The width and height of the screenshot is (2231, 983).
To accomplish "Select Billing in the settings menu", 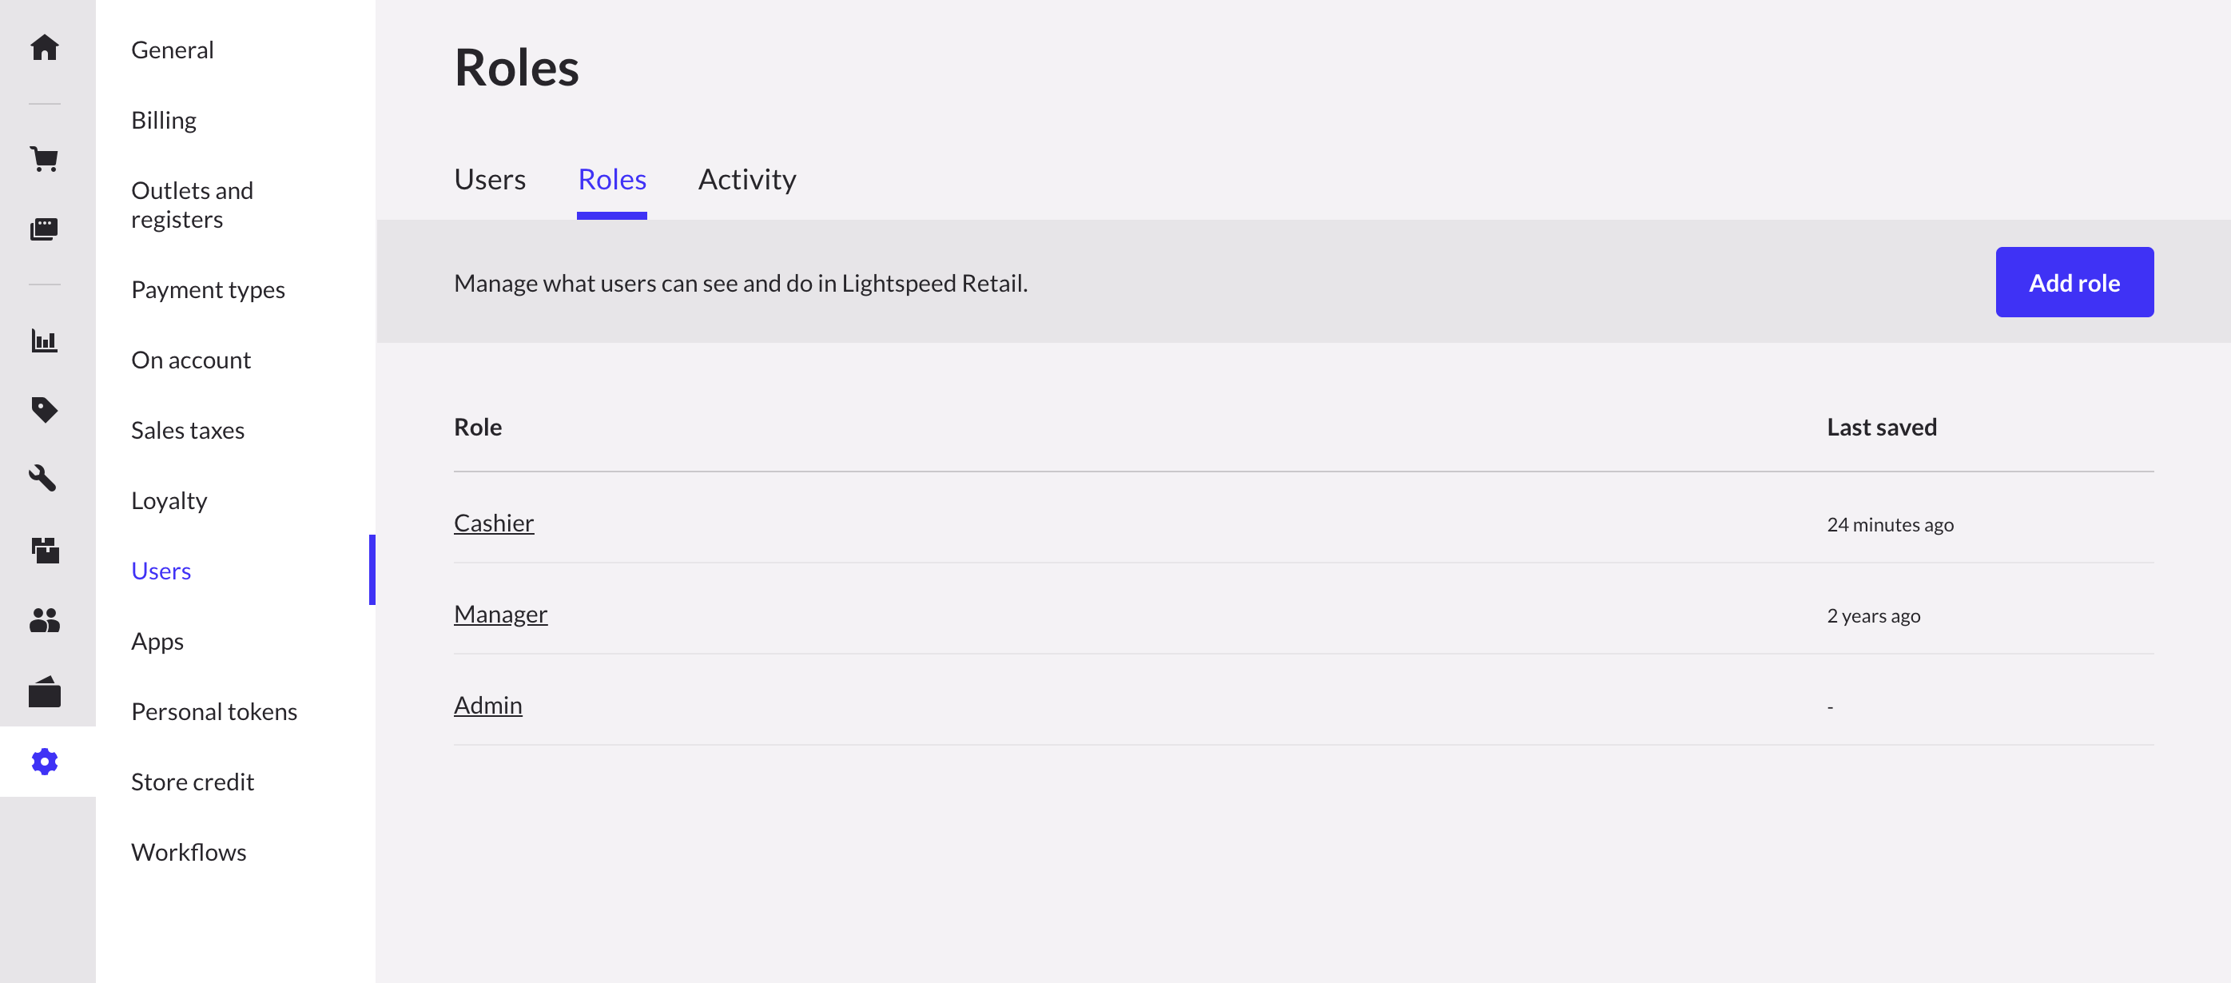I will pos(164,121).
